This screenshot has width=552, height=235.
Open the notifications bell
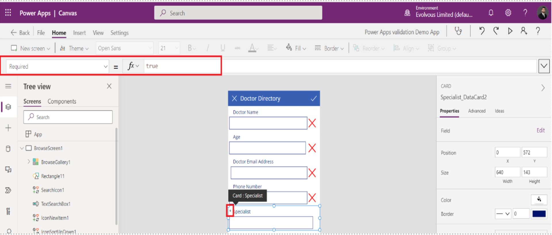[x=491, y=13]
